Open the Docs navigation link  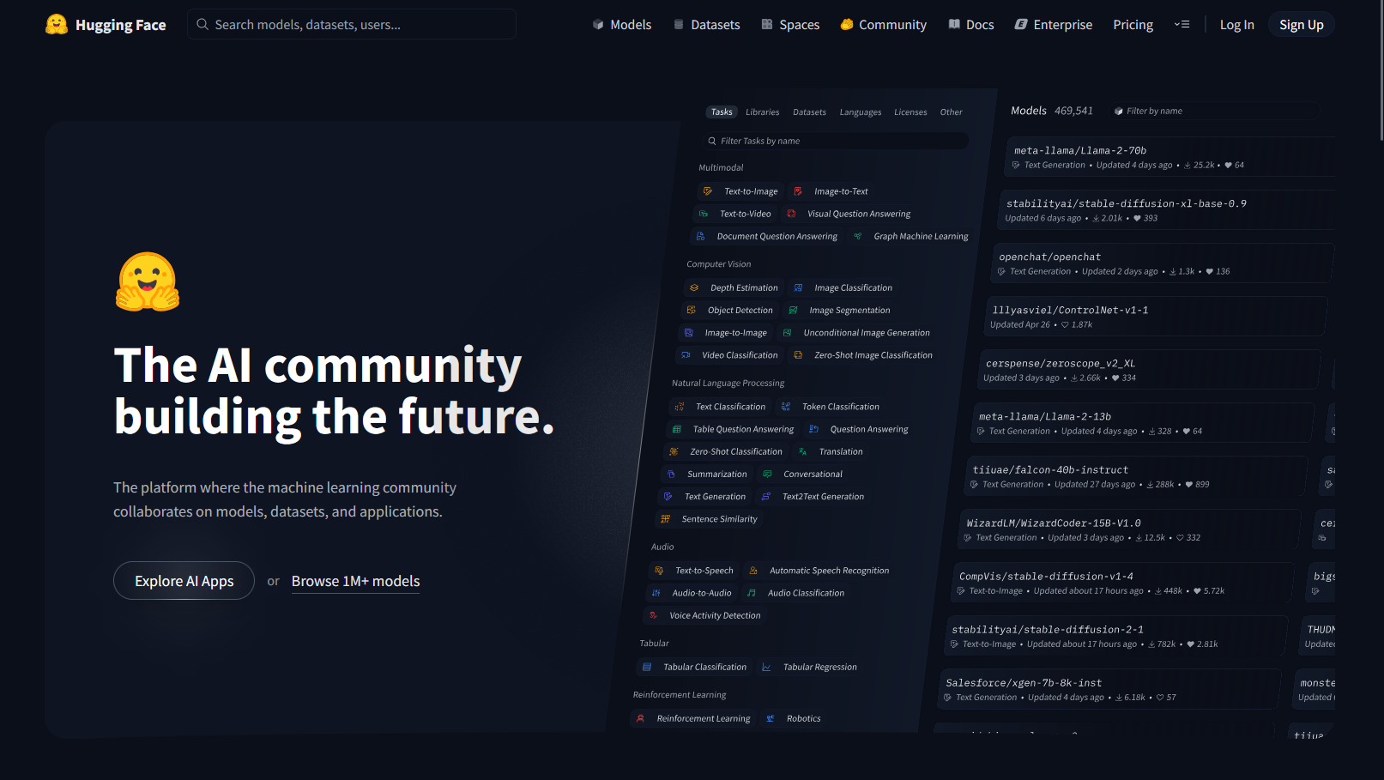coord(970,25)
